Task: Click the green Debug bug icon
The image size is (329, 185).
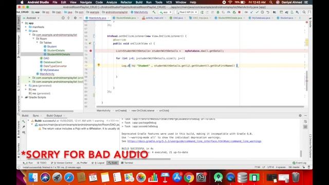Action: (x=218, y=12)
